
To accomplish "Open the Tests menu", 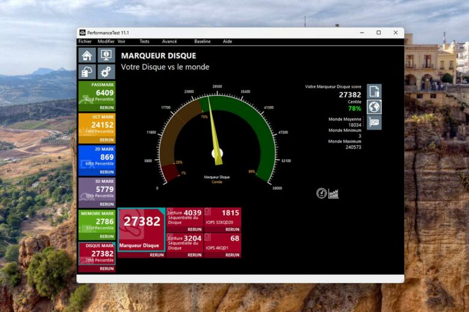I will point(144,41).
